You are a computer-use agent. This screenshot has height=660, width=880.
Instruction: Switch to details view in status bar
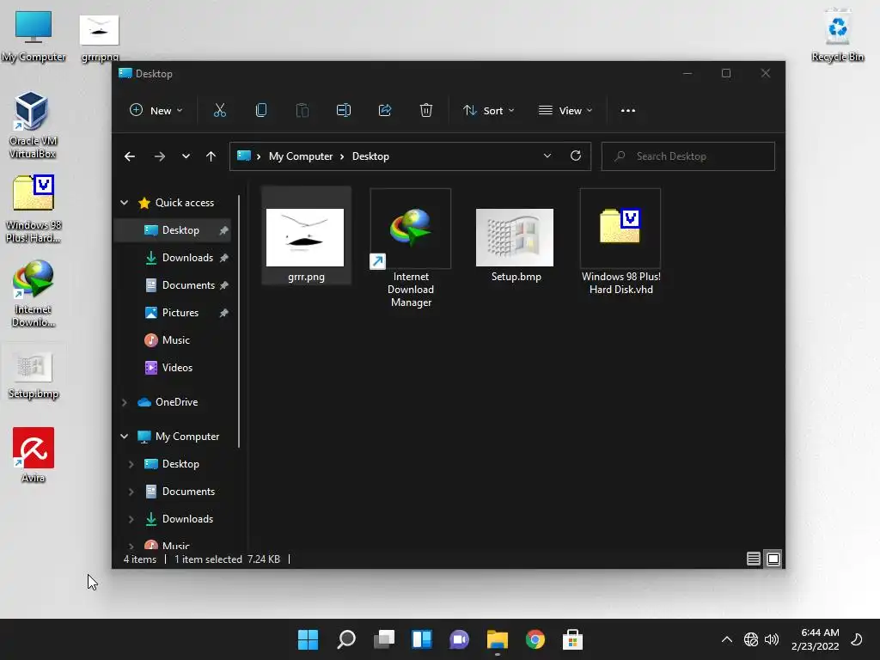click(753, 559)
